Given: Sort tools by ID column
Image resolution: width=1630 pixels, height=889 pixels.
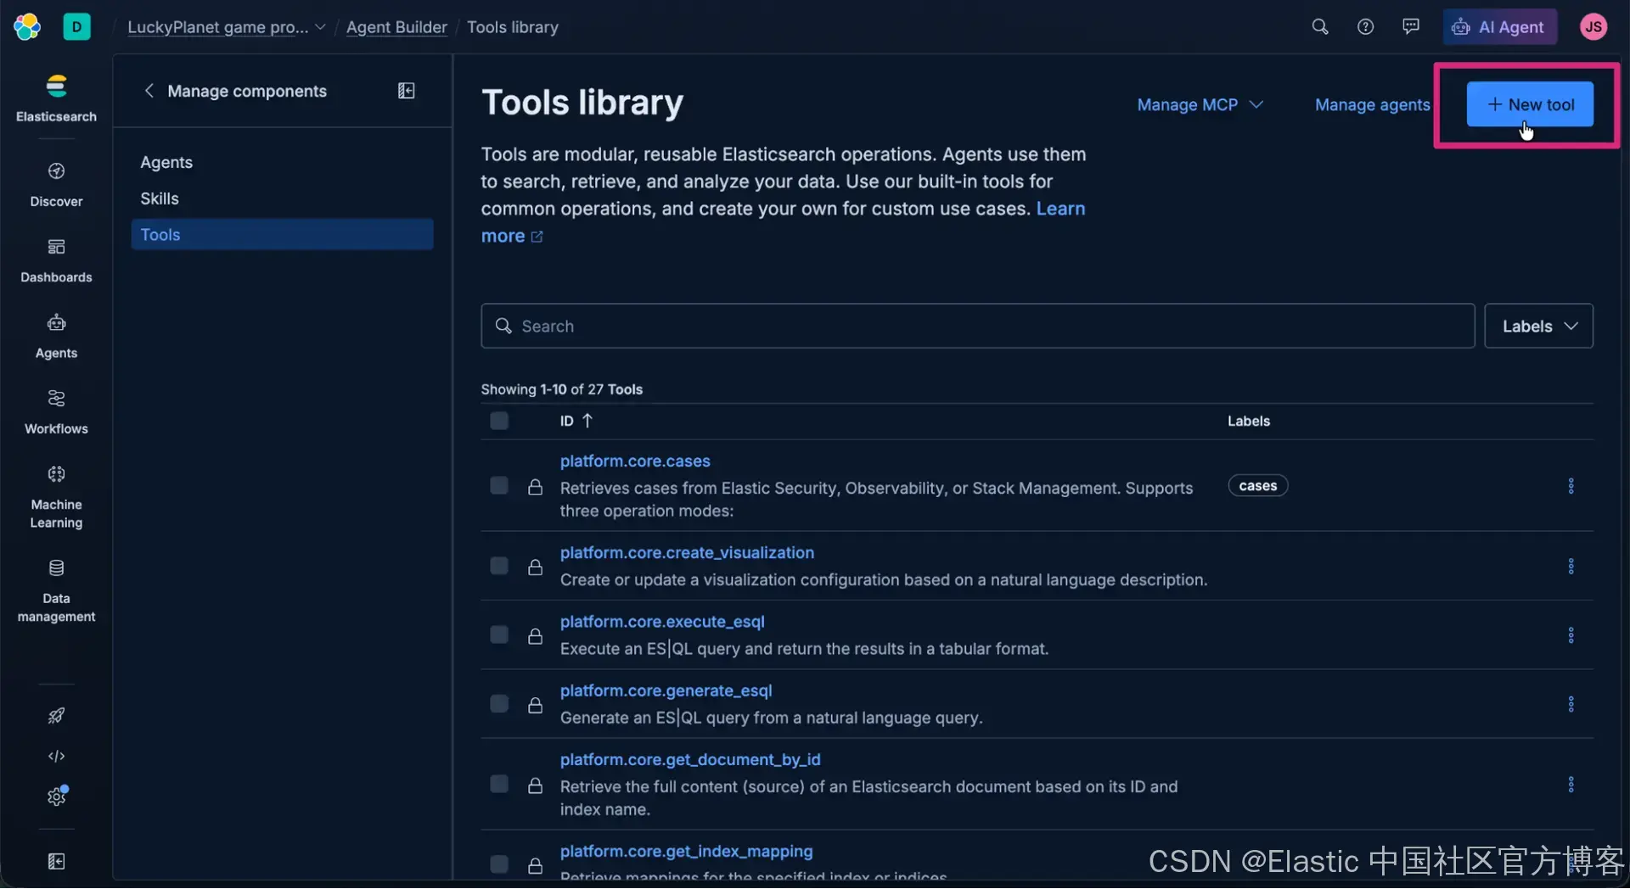Looking at the screenshot, I should (x=576, y=421).
